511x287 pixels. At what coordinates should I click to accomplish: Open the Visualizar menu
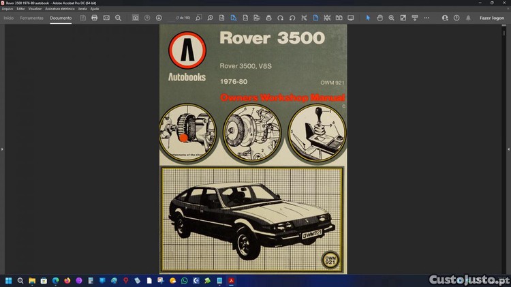[35, 8]
